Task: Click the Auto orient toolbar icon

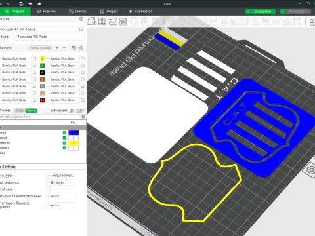Action: point(113,22)
